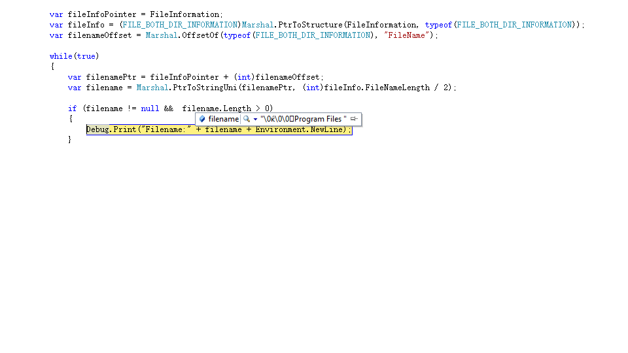The height and width of the screenshot is (353, 628).
Task: Pin the filename datatip to source
Action: [354, 119]
